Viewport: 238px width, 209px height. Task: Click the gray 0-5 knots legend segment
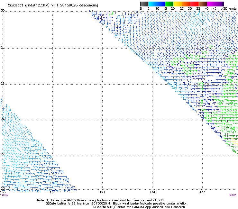coord(144,4)
